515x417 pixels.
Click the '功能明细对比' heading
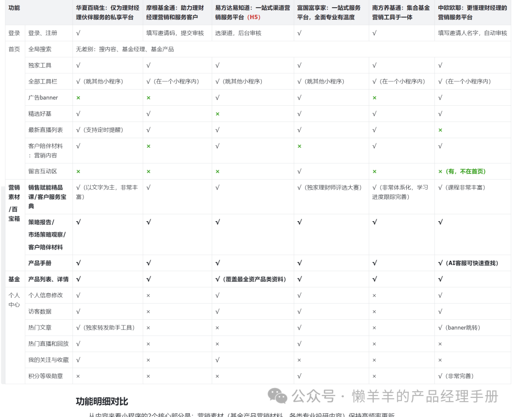102,401
